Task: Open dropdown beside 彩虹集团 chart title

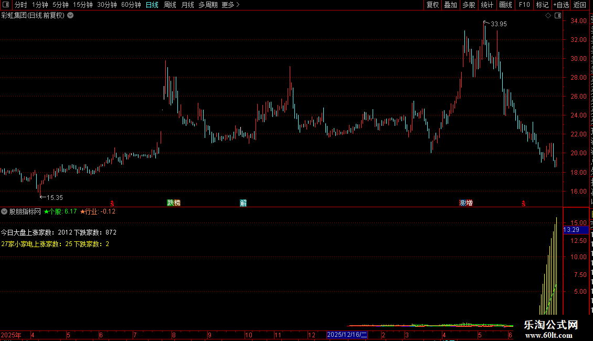Action: point(70,16)
